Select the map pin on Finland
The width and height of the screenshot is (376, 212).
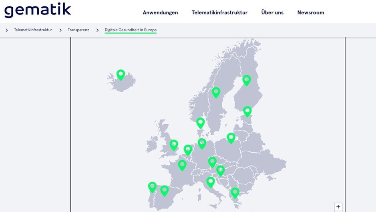[x=247, y=80]
